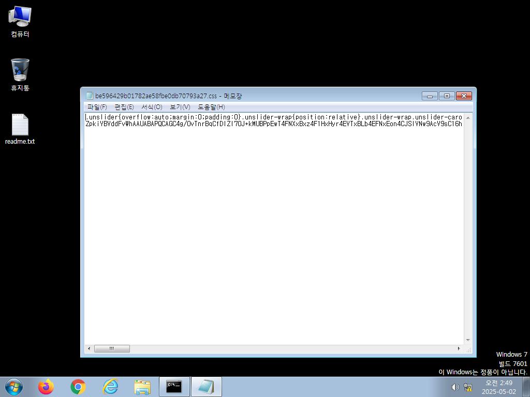Click the Notepad title bar file icon
Image resolution: width=530 pixels, height=397 pixels.
[90, 96]
